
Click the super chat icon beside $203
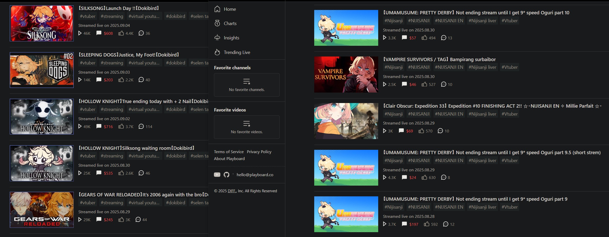point(99,80)
